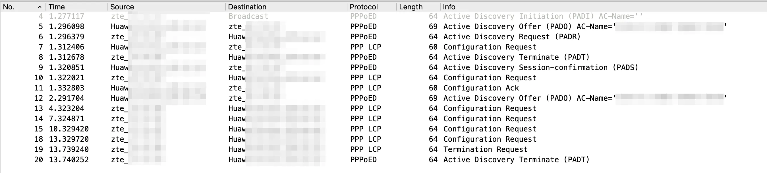Sort packets by the Source column header

122,7
